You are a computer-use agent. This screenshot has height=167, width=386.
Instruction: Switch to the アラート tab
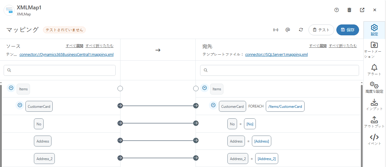(x=374, y=70)
